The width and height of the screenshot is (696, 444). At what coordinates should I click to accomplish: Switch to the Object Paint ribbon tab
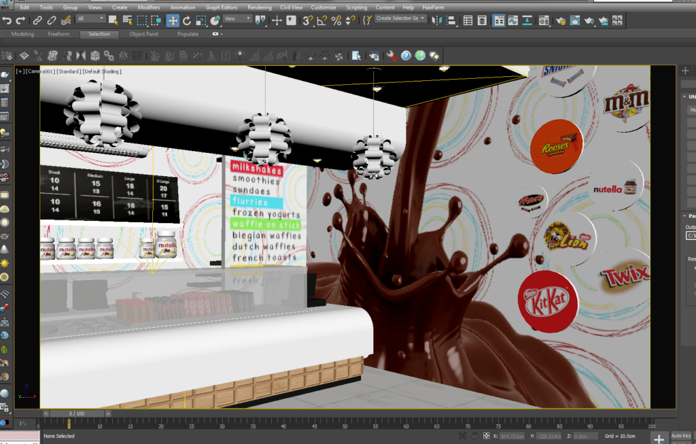143,33
